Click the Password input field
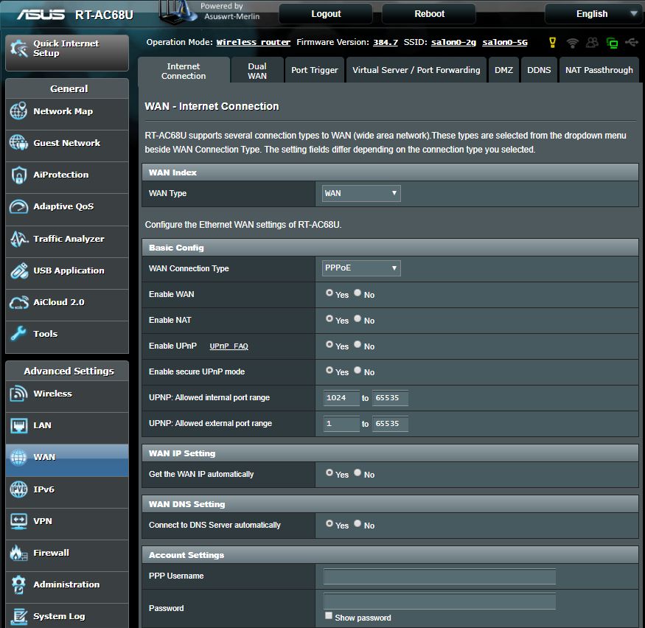 (439, 601)
